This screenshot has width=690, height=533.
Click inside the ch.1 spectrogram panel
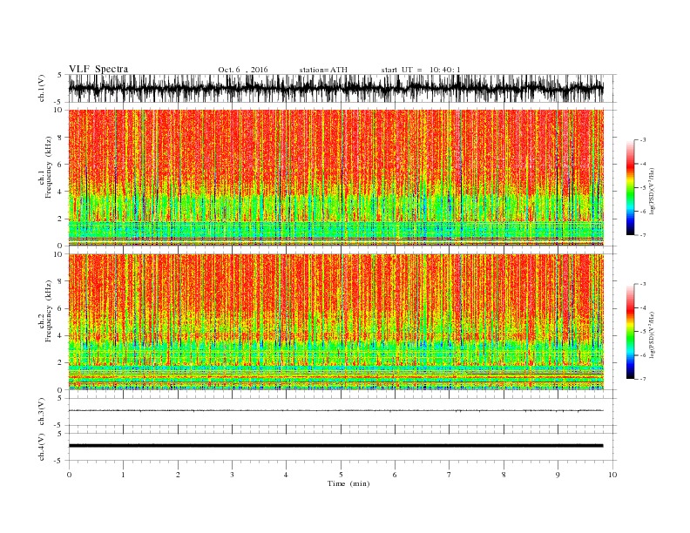[336, 178]
